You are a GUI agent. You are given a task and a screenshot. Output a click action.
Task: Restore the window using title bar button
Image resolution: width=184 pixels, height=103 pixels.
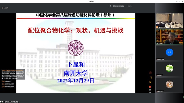click(180, 1)
